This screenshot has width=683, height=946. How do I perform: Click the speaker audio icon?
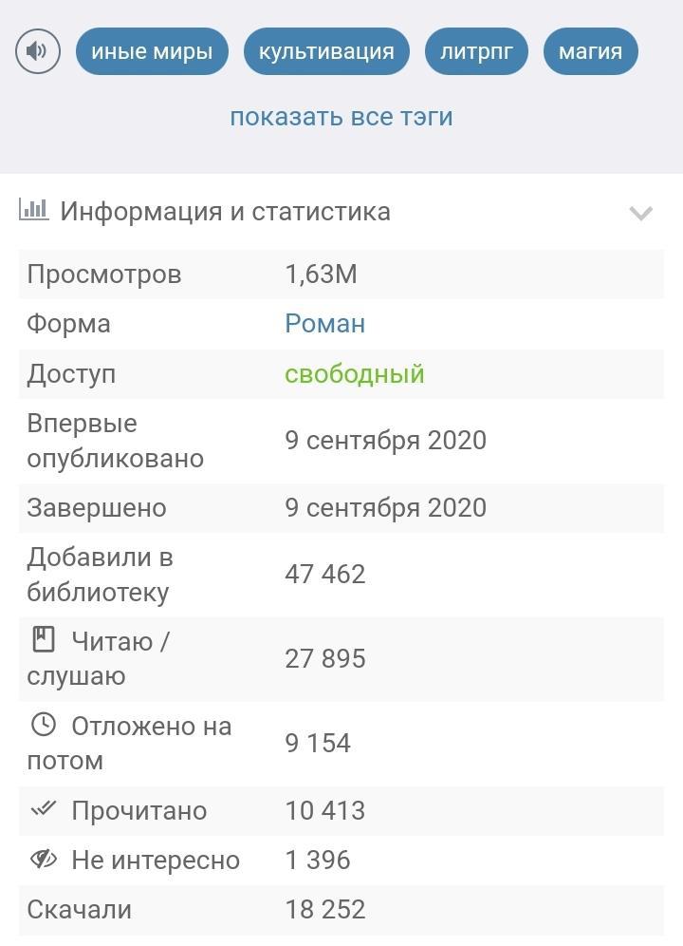[38, 51]
